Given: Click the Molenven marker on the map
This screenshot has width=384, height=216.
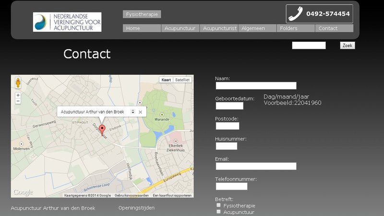Looking at the screenshot, I should pyautogui.click(x=21, y=144).
